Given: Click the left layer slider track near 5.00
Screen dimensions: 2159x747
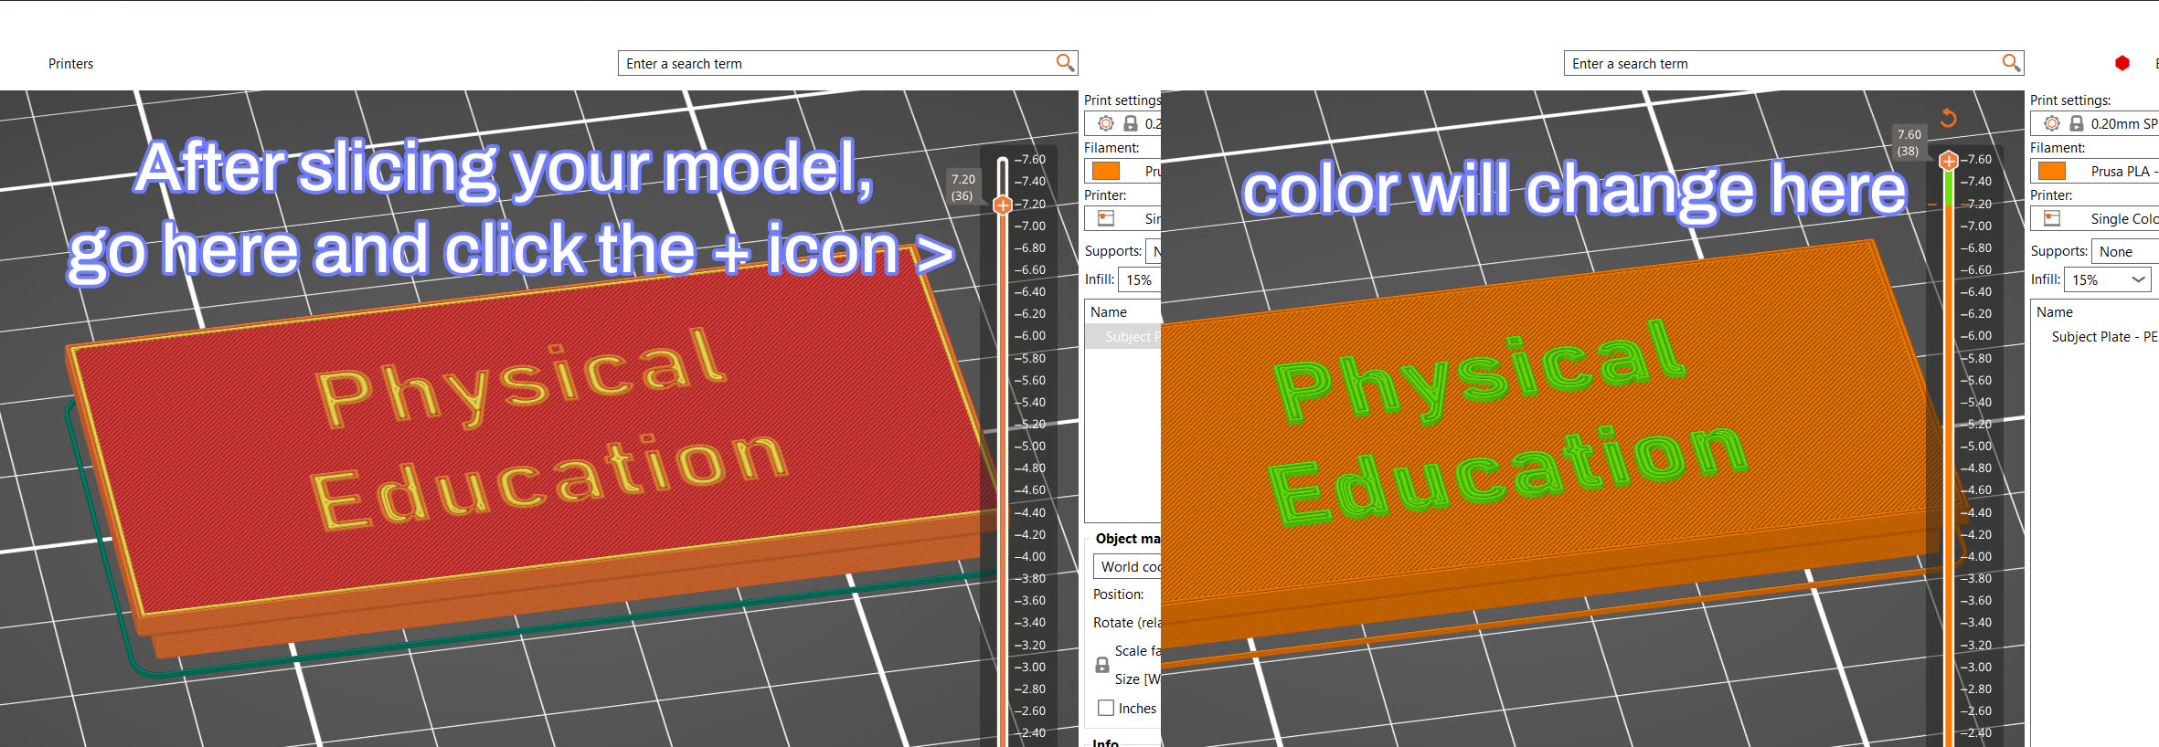Looking at the screenshot, I should (x=1003, y=447).
